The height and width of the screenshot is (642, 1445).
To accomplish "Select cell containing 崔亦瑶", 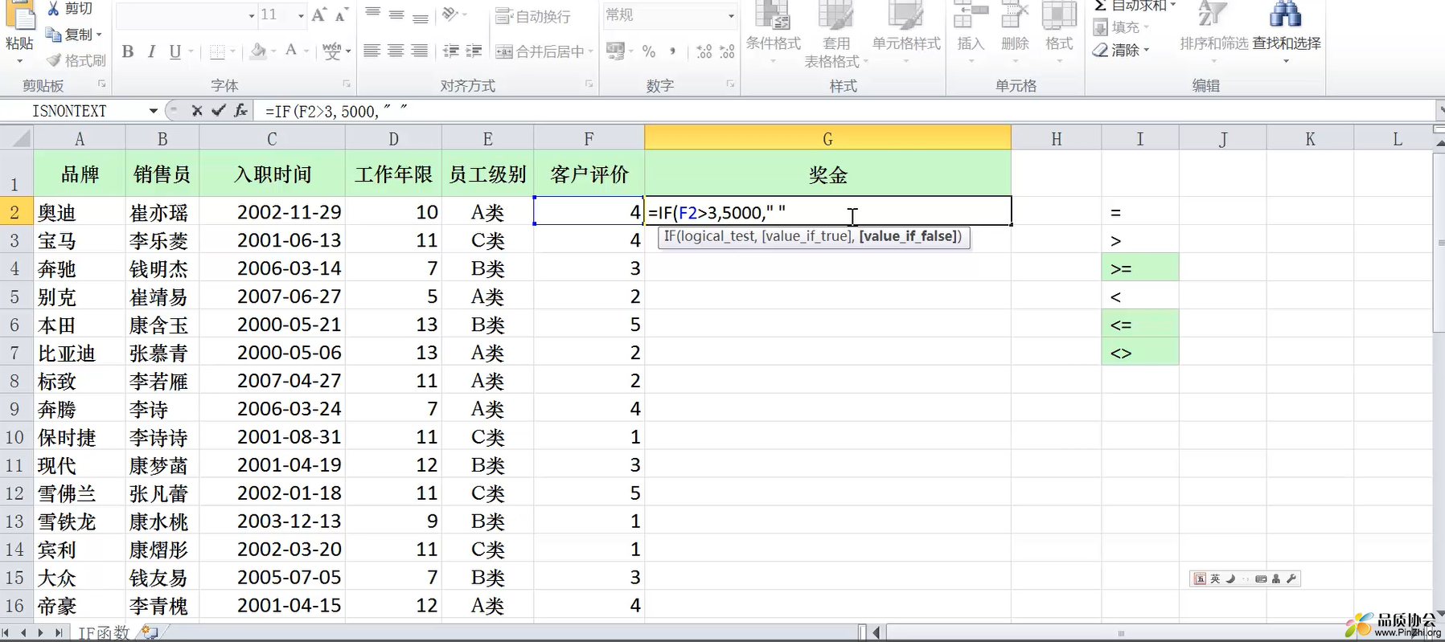I will tap(162, 212).
